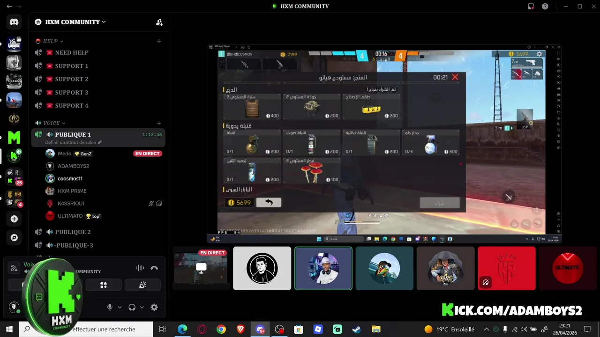Image resolution: width=600 pixels, height=337 pixels.
Task: Click Définir un statut de salon
Action: [70, 142]
